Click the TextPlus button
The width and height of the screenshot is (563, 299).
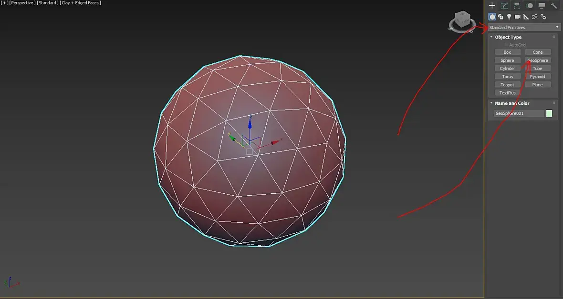pos(507,93)
